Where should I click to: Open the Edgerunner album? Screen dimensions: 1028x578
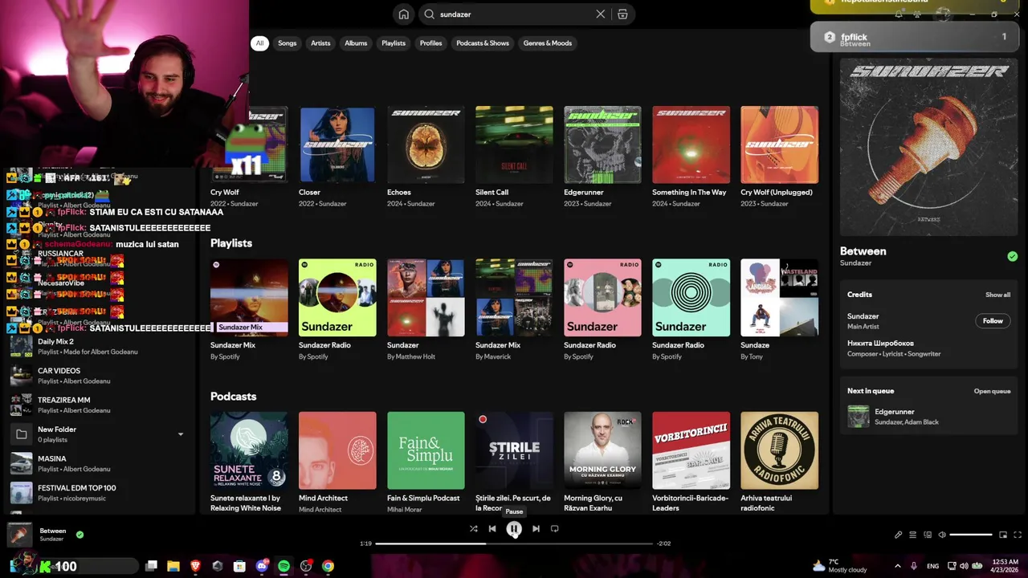coord(602,144)
